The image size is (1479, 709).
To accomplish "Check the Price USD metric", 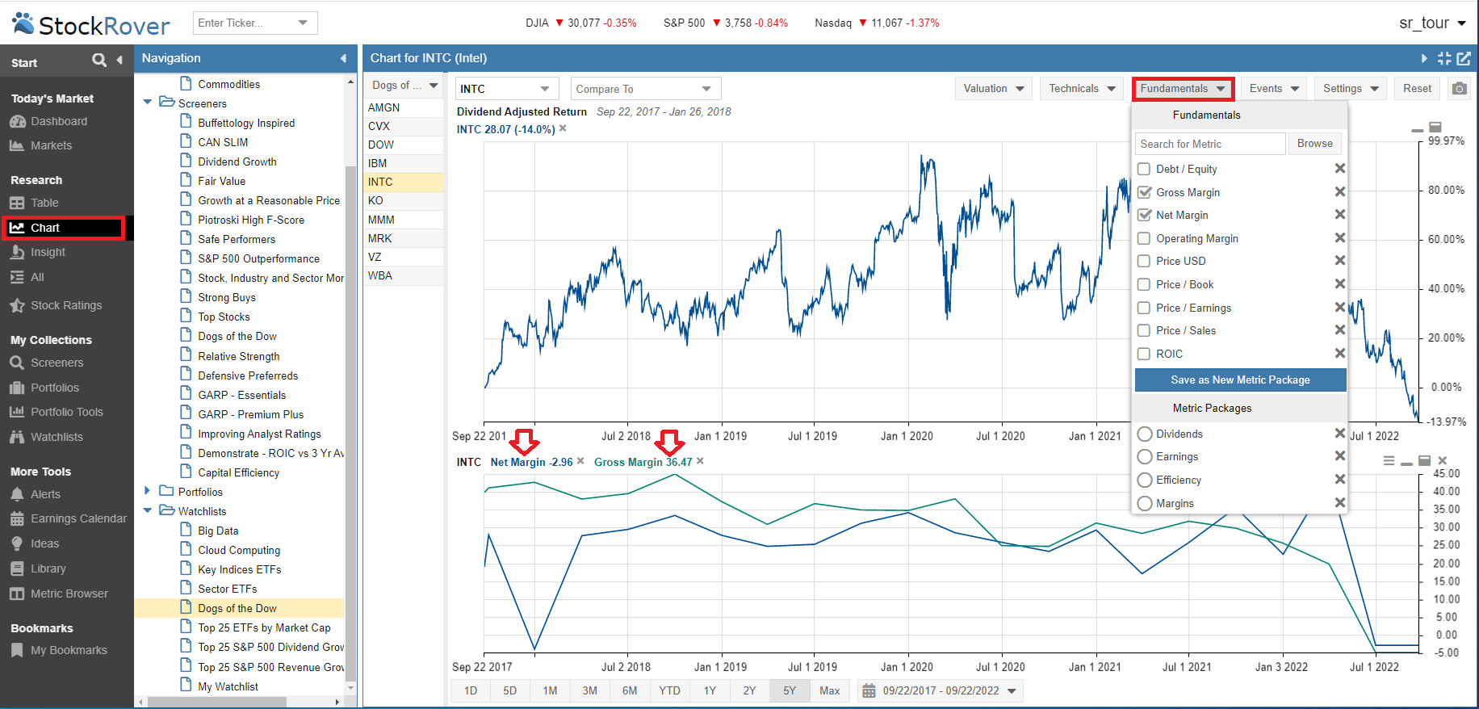I will point(1144,261).
